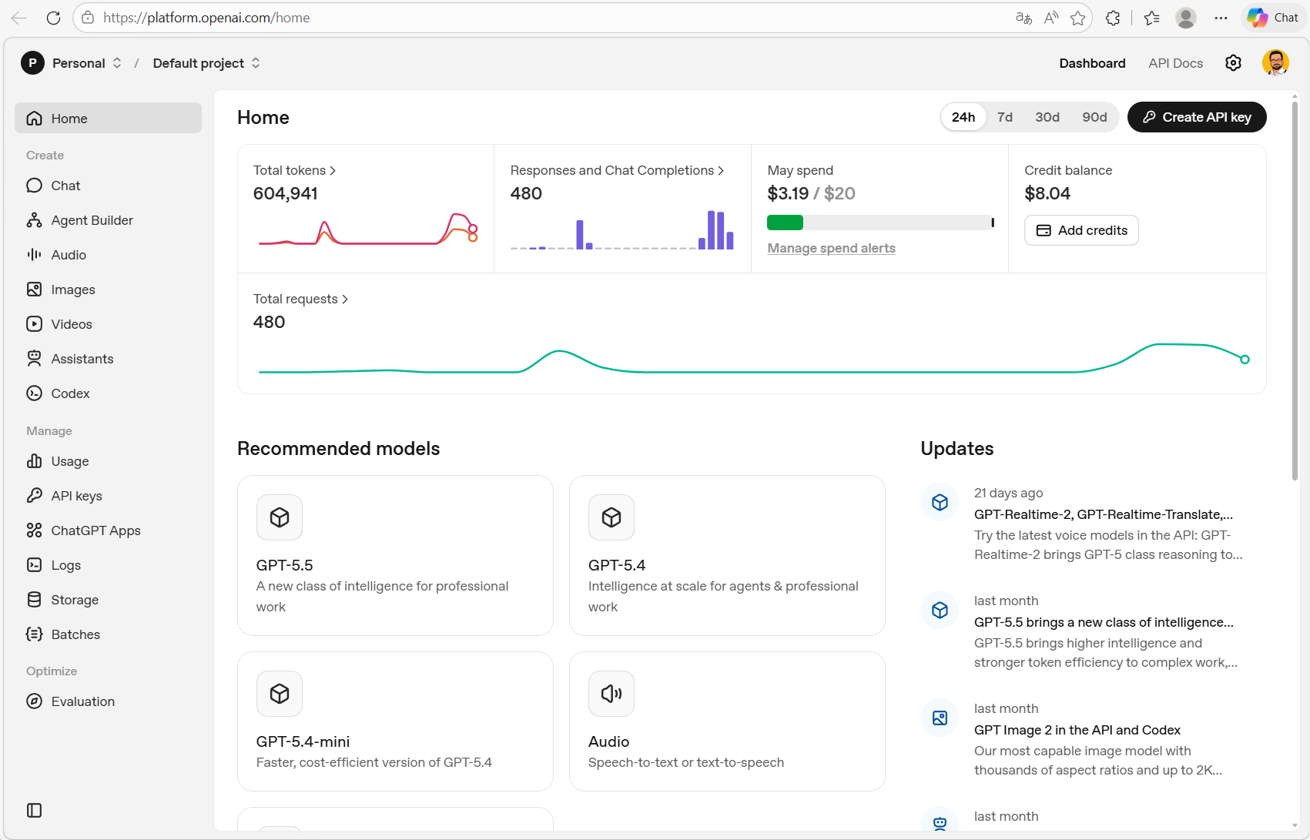Click the May spend progress bar
Viewport: 1310px width, 840px height.
point(880,223)
